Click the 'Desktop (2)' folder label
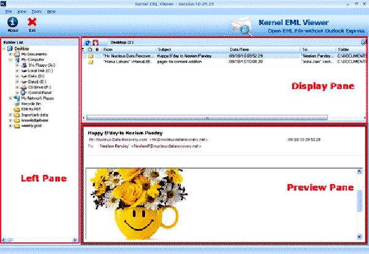 [x=122, y=42]
